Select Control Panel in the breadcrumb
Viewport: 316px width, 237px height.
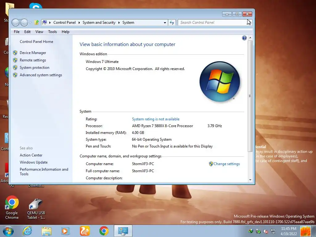64,22
